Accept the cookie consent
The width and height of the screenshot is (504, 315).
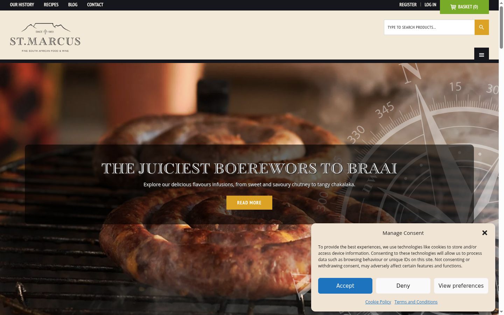tap(345, 286)
